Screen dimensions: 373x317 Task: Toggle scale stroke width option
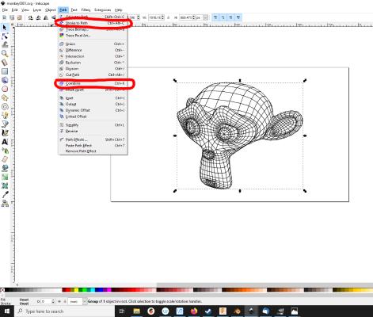(x=215, y=17)
